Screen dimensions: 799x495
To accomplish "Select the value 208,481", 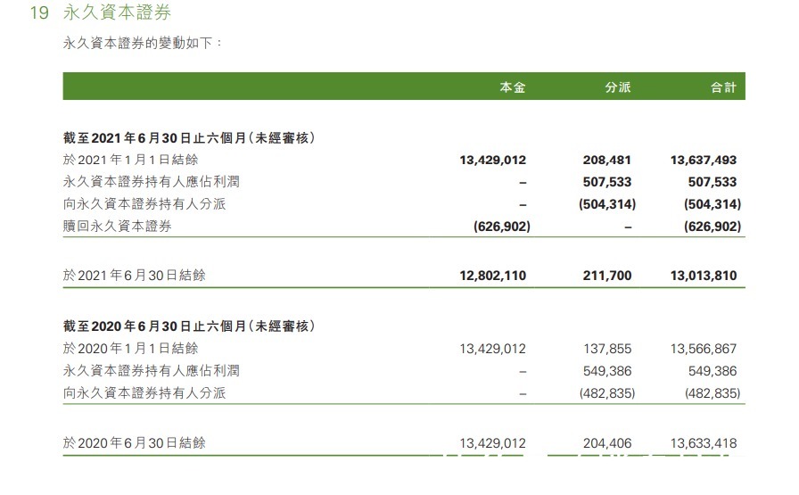I will point(607,160).
